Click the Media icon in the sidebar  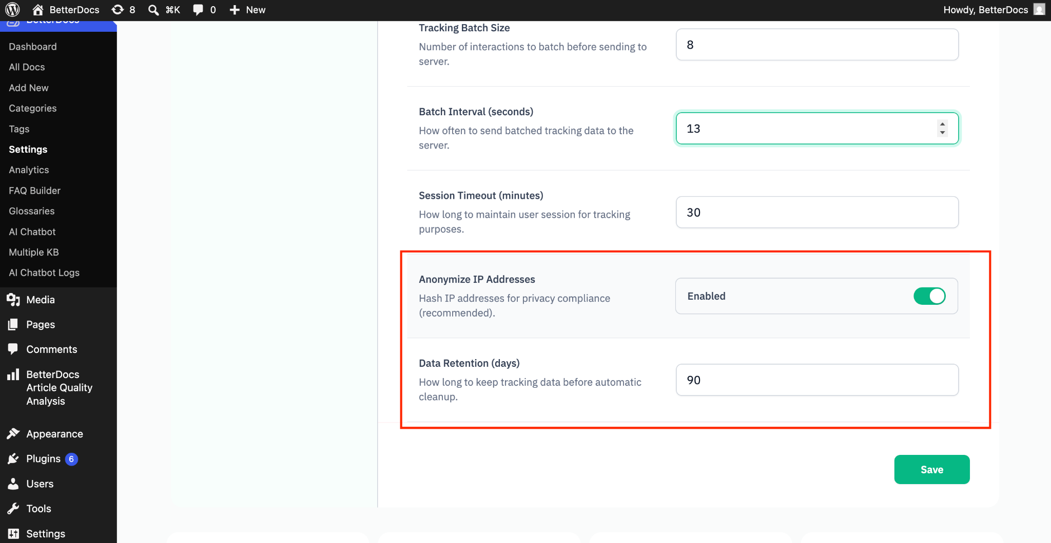point(13,300)
